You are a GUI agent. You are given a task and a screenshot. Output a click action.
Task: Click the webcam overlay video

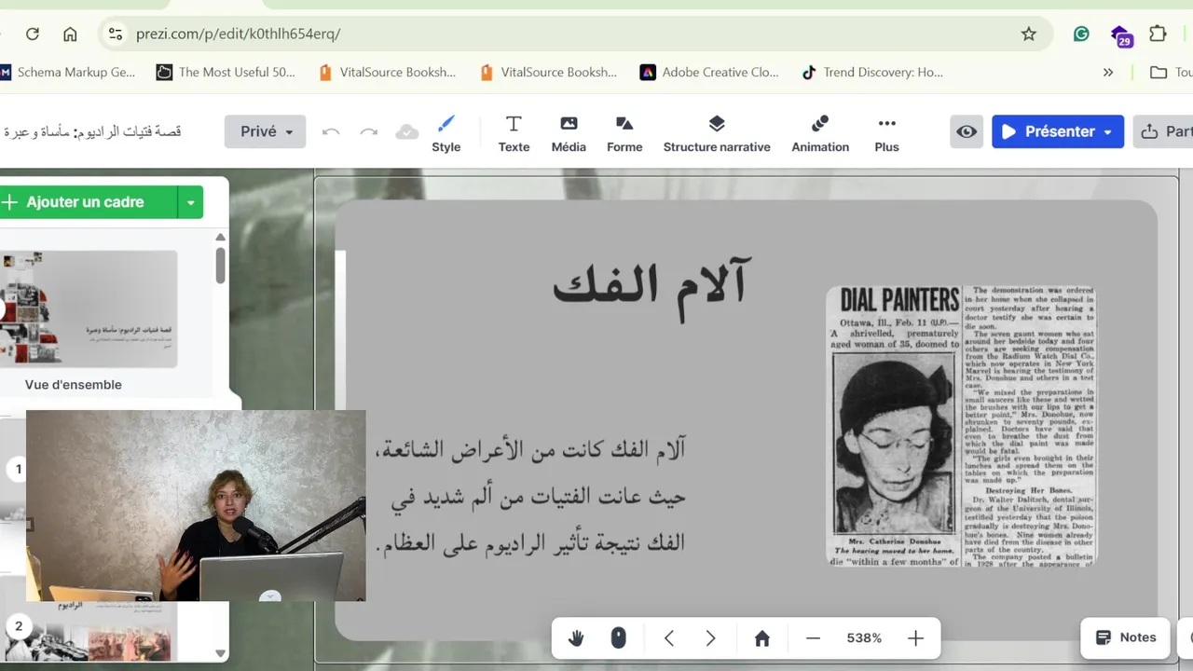point(196,505)
